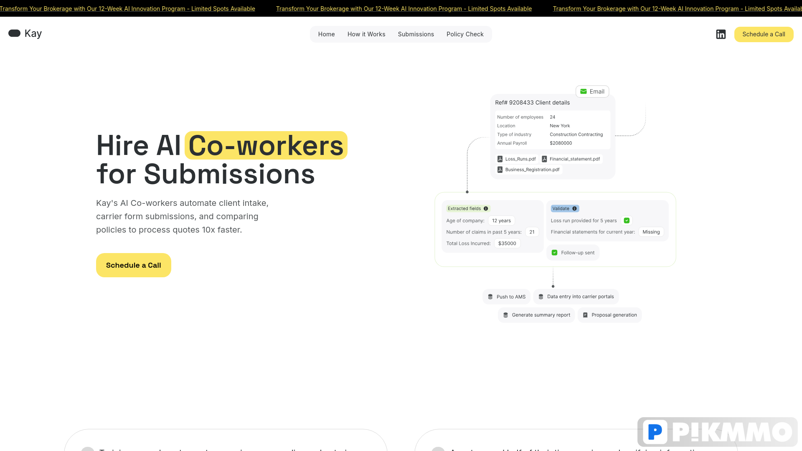
Task: Click the Construction Contracting industry value
Action: pos(576,134)
